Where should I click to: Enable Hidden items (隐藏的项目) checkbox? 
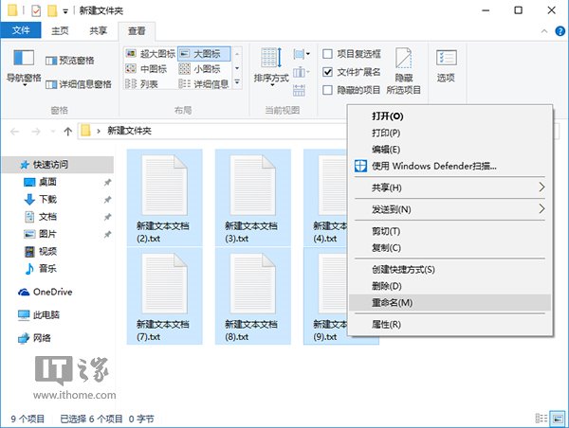(328, 90)
